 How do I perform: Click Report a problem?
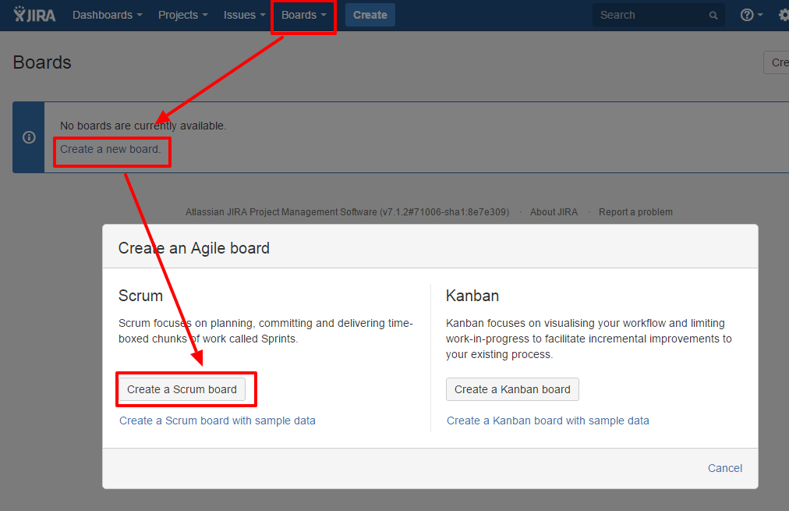[x=635, y=211]
